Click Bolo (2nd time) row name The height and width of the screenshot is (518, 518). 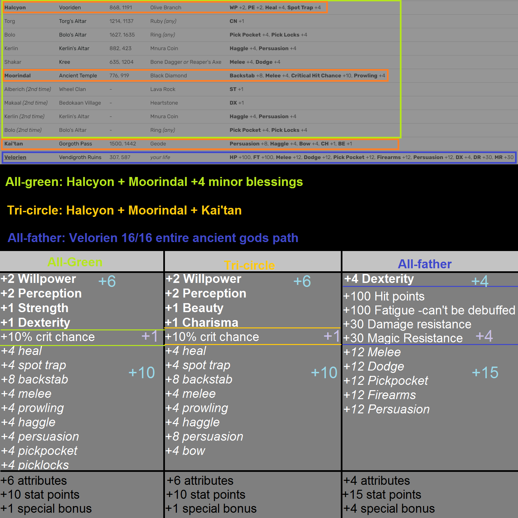click(x=23, y=130)
